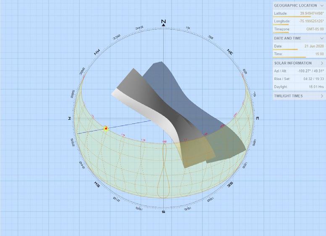The image size is (326, 236).
Task: Click the Longitude value field
Action: pyautogui.click(x=311, y=21)
